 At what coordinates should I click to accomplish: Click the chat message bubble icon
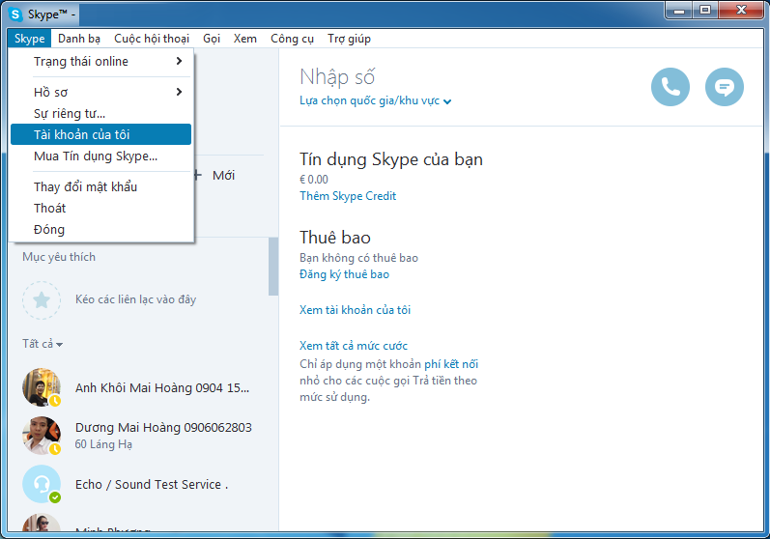(x=725, y=87)
